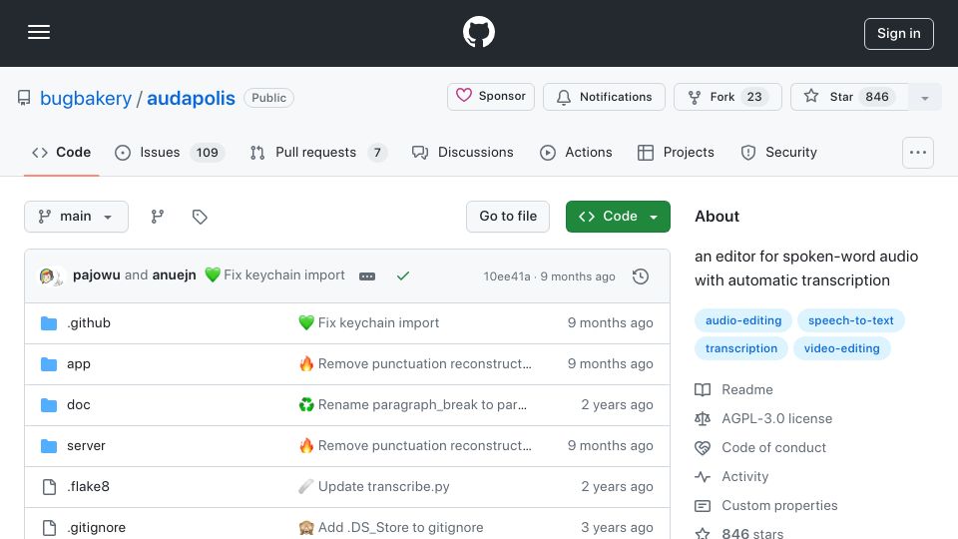View tags via the tag icon
This screenshot has height=539, width=958.
click(x=200, y=217)
